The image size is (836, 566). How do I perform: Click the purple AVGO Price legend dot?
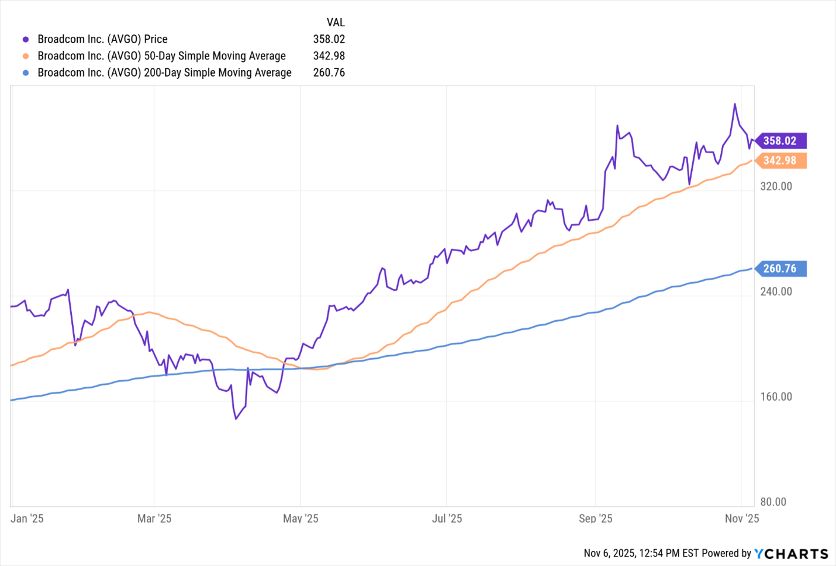[26, 40]
